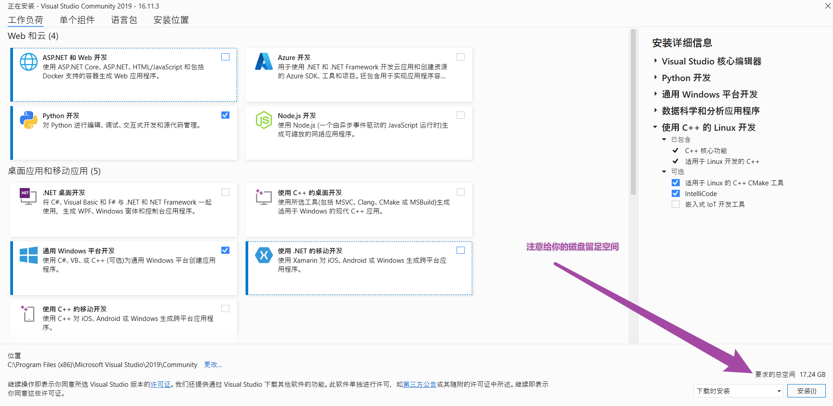Screen dimensions: 833x406
Task: Open the 第三方公告 link
Action: [420, 385]
